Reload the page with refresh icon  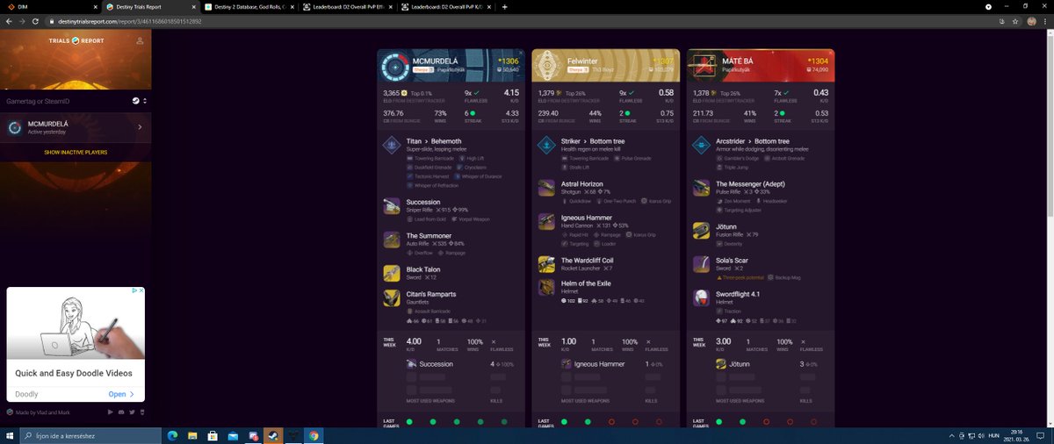coord(36,20)
